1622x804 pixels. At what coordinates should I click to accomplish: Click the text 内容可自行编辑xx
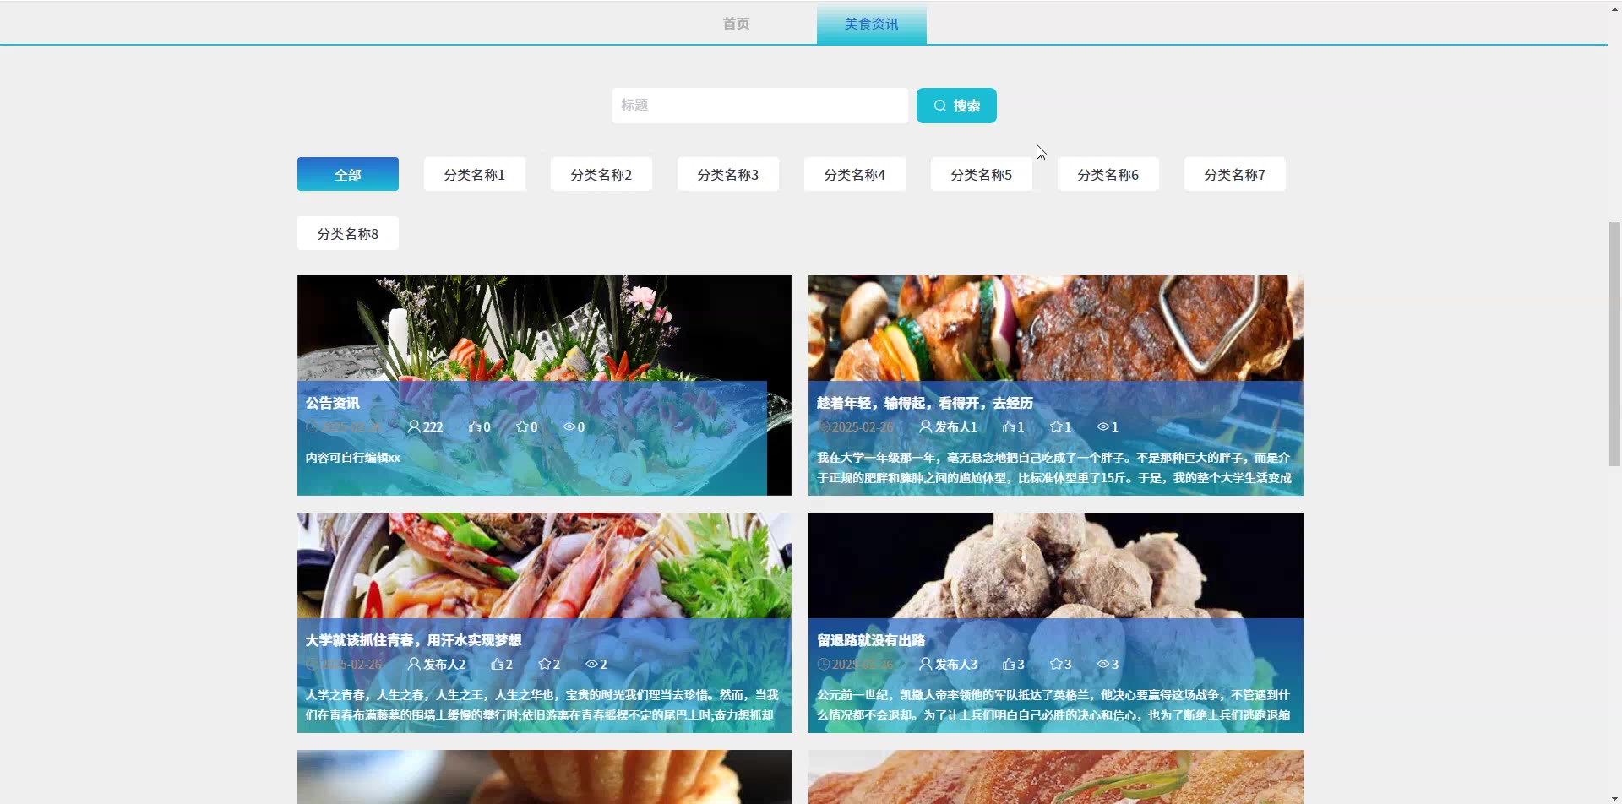[353, 458]
